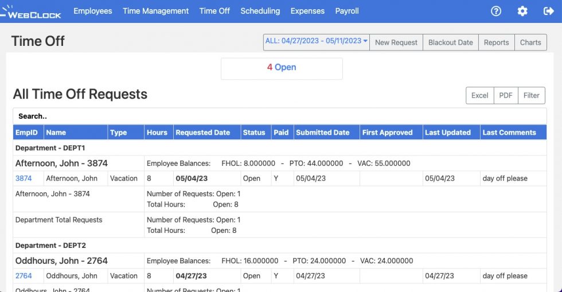Screen dimensions: 562x292
Task: Open the Scheduling menu
Action: (260, 11)
